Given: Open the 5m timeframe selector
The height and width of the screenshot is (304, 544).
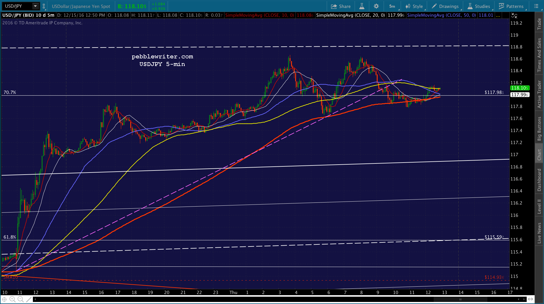Looking at the screenshot, I should click(x=392, y=6).
